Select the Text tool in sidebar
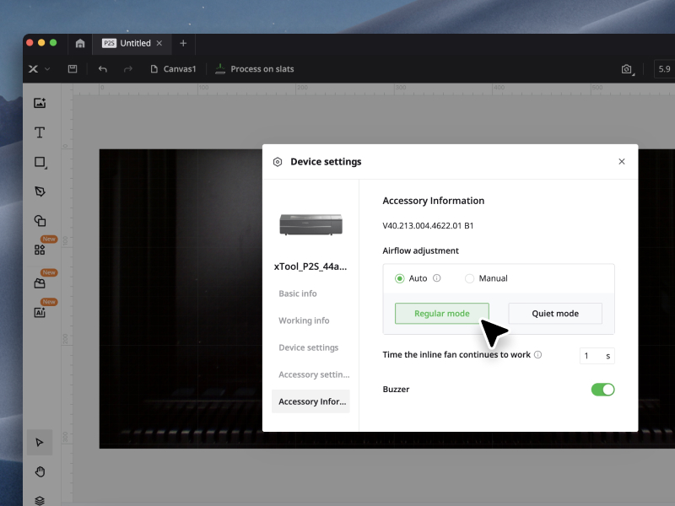Viewport: 675px width, 506px height. (40, 132)
